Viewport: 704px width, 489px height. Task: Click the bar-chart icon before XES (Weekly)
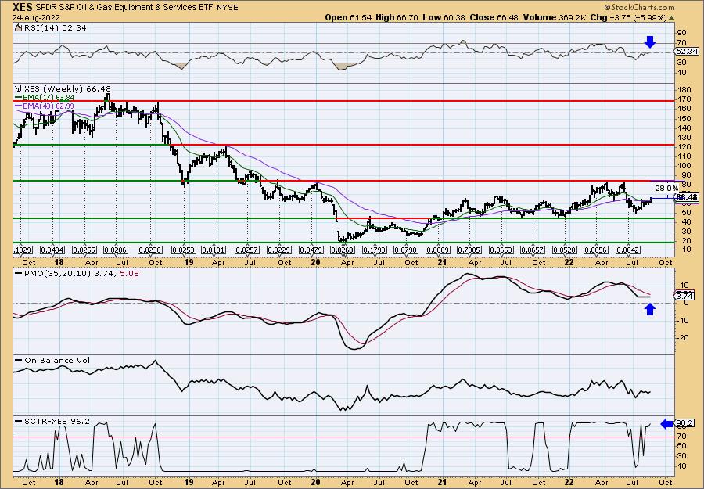coord(19,89)
